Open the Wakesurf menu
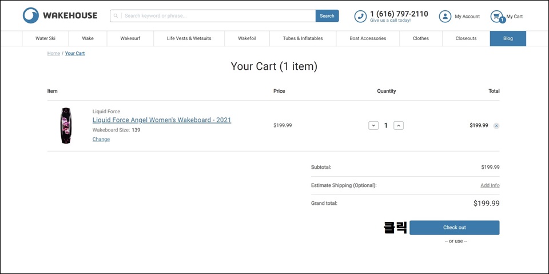This screenshot has width=549, height=274. [130, 38]
